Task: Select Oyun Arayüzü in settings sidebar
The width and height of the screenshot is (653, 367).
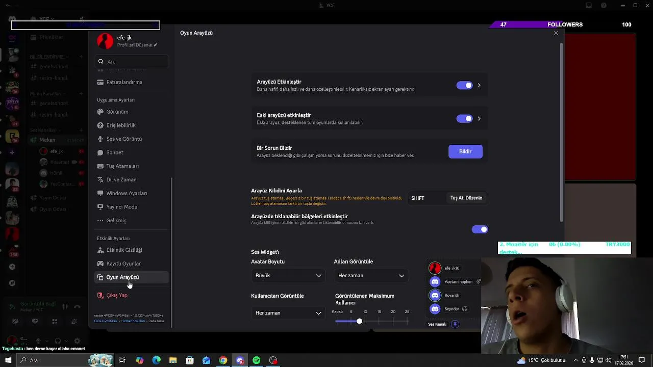Action: [x=132, y=277]
